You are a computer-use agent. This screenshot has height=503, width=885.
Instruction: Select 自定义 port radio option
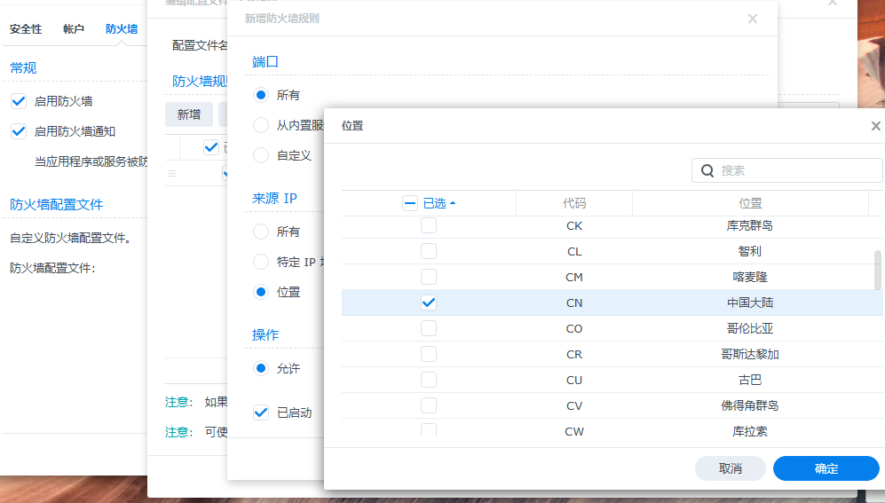coord(261,155)
